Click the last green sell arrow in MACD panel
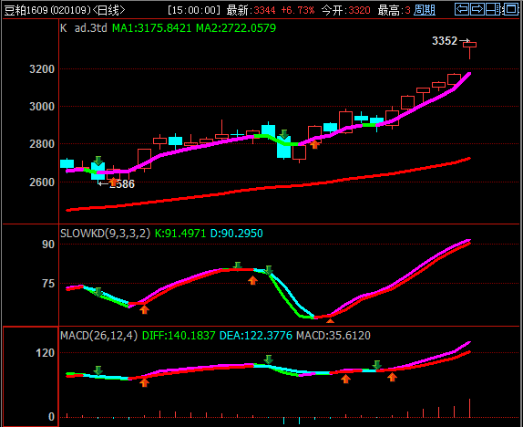Viewport: 523px width, 427px height. coord(377,365)
